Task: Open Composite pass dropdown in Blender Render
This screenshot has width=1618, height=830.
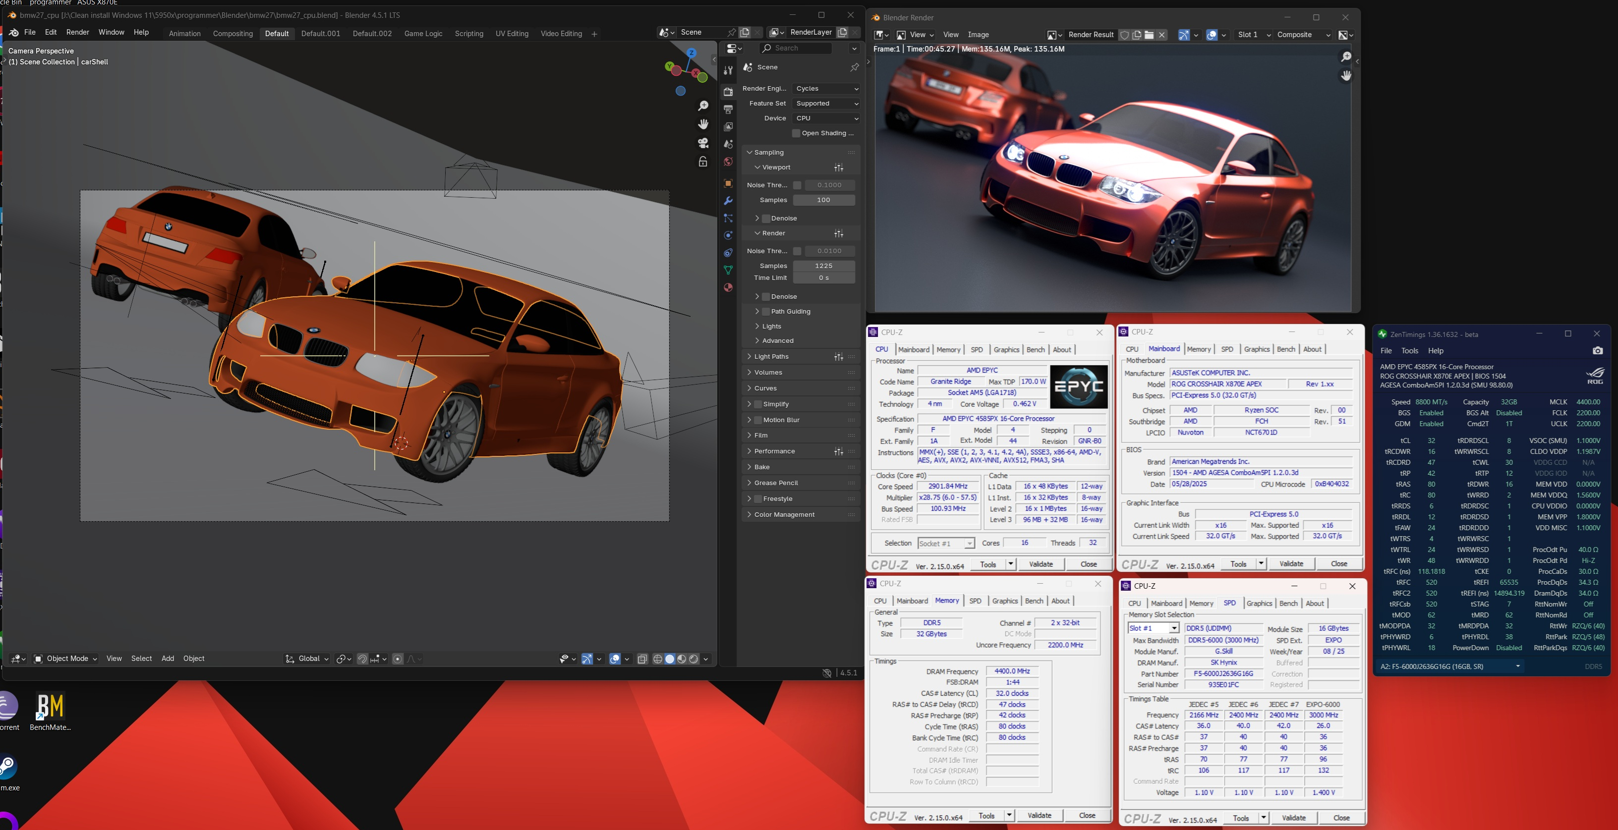Action: pos(1303,35)
